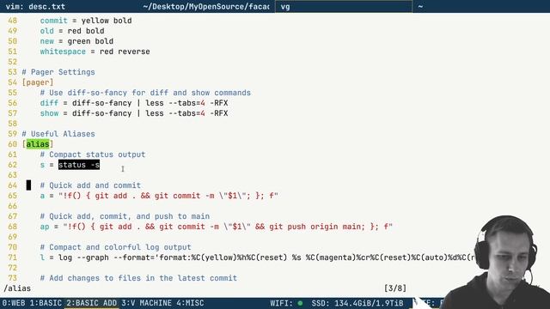Click the '# Useful Aliases' comment
Viewport: 550px width, 309px height.
pos(58,134)
